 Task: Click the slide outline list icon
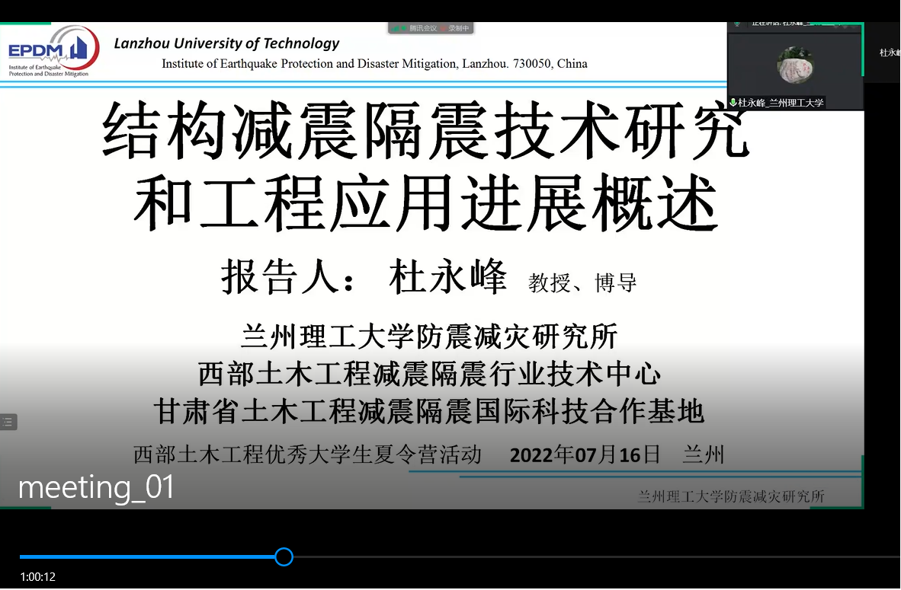pyautogui.click(x=8, y=422)
